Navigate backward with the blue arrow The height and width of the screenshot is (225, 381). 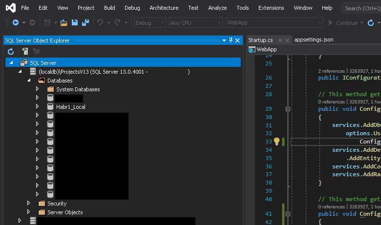(x=16, y=23)
